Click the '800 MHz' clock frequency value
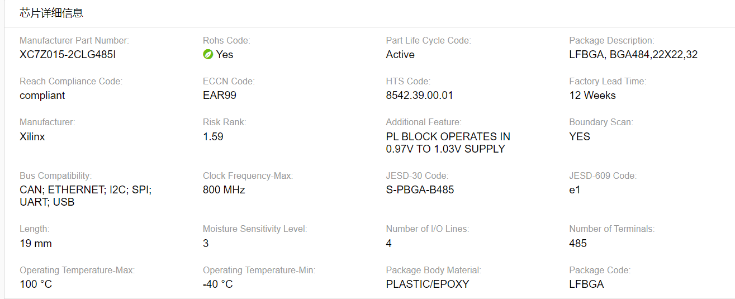This screenshot has height=299, width=735. pyautogui.click(x=224, y=190)
